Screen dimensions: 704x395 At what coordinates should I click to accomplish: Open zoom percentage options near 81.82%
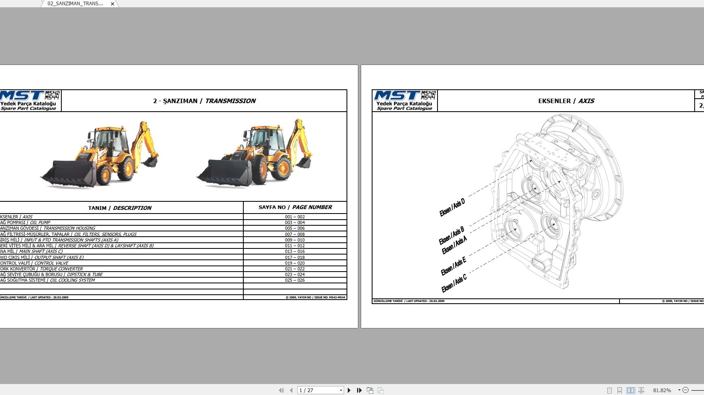[679, 390]
